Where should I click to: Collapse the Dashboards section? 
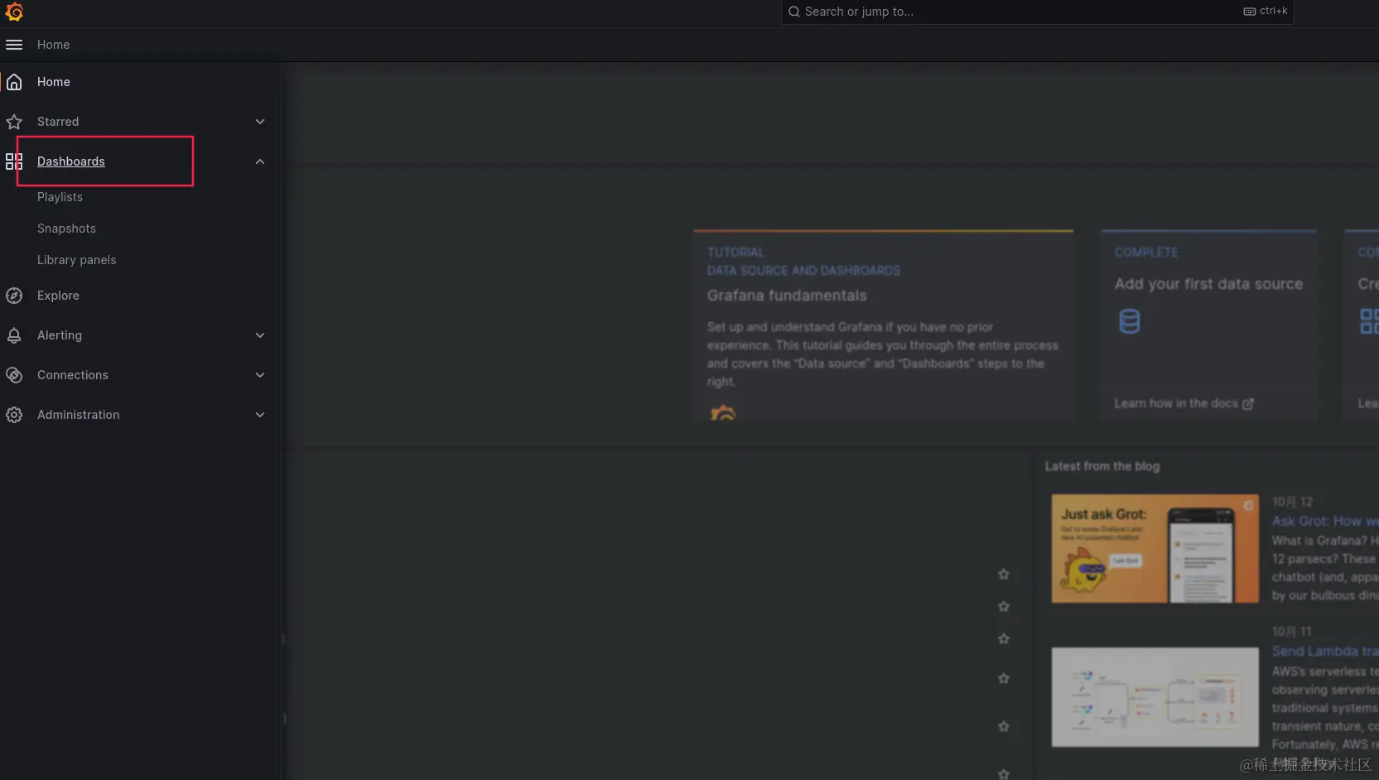point(260,161)
